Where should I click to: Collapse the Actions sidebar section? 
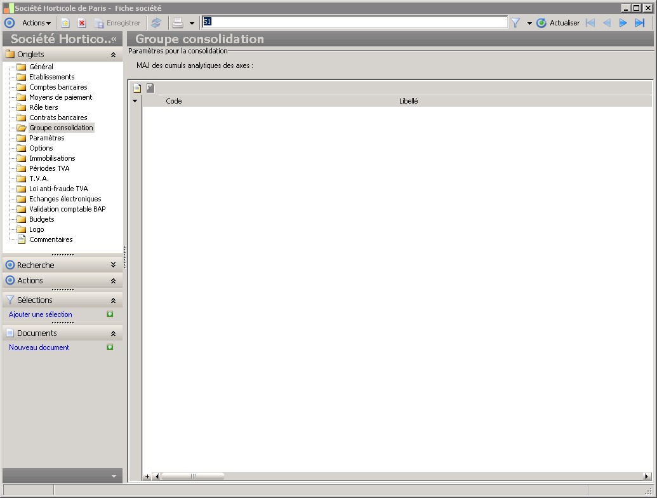[113, 281]
